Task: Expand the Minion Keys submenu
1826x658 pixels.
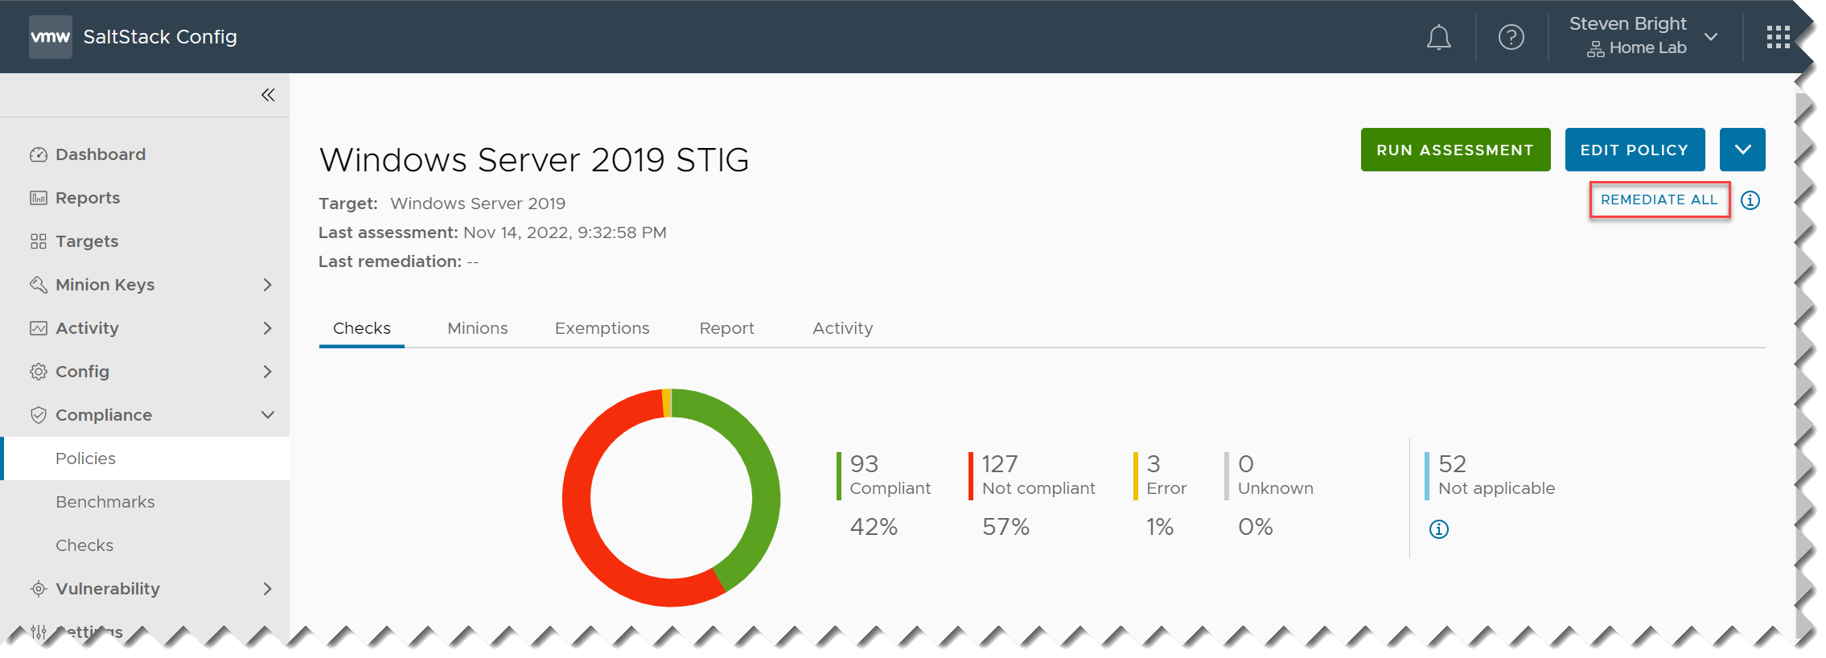Action: (x=267, y=285)
